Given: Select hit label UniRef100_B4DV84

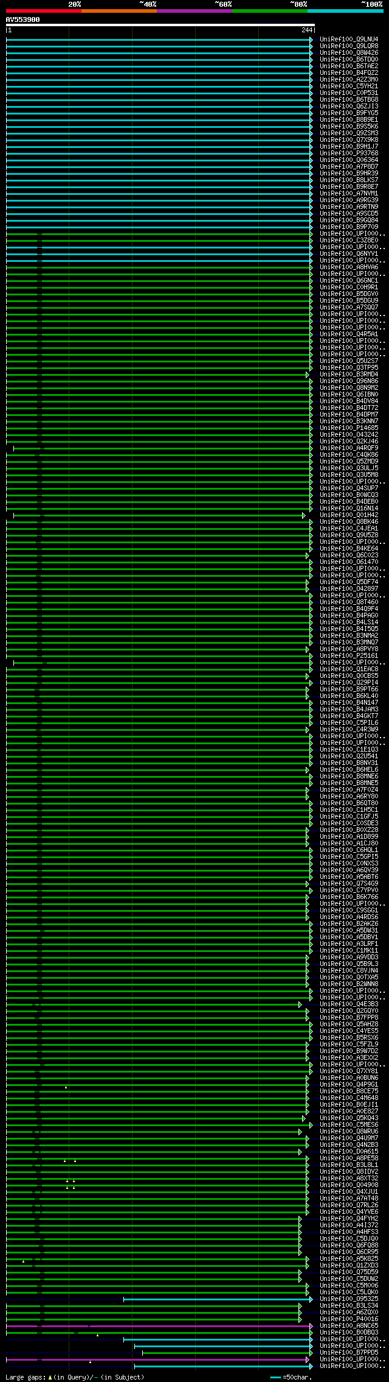Looking at the screenshot, I should (349, 401).
